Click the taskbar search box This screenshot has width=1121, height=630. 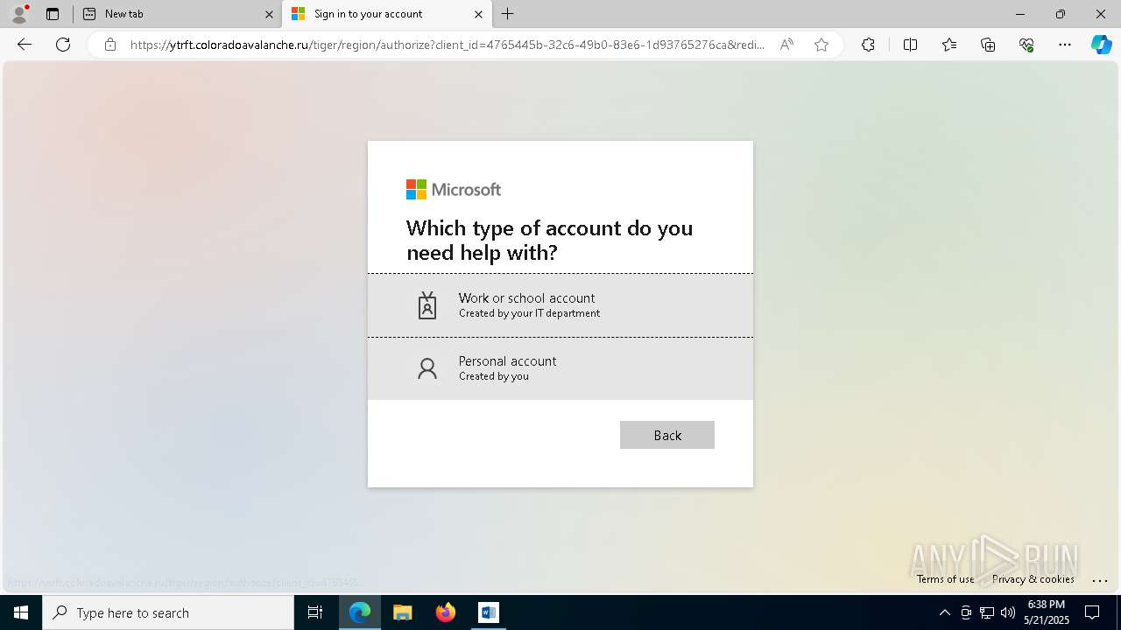(x=168, y=612)
